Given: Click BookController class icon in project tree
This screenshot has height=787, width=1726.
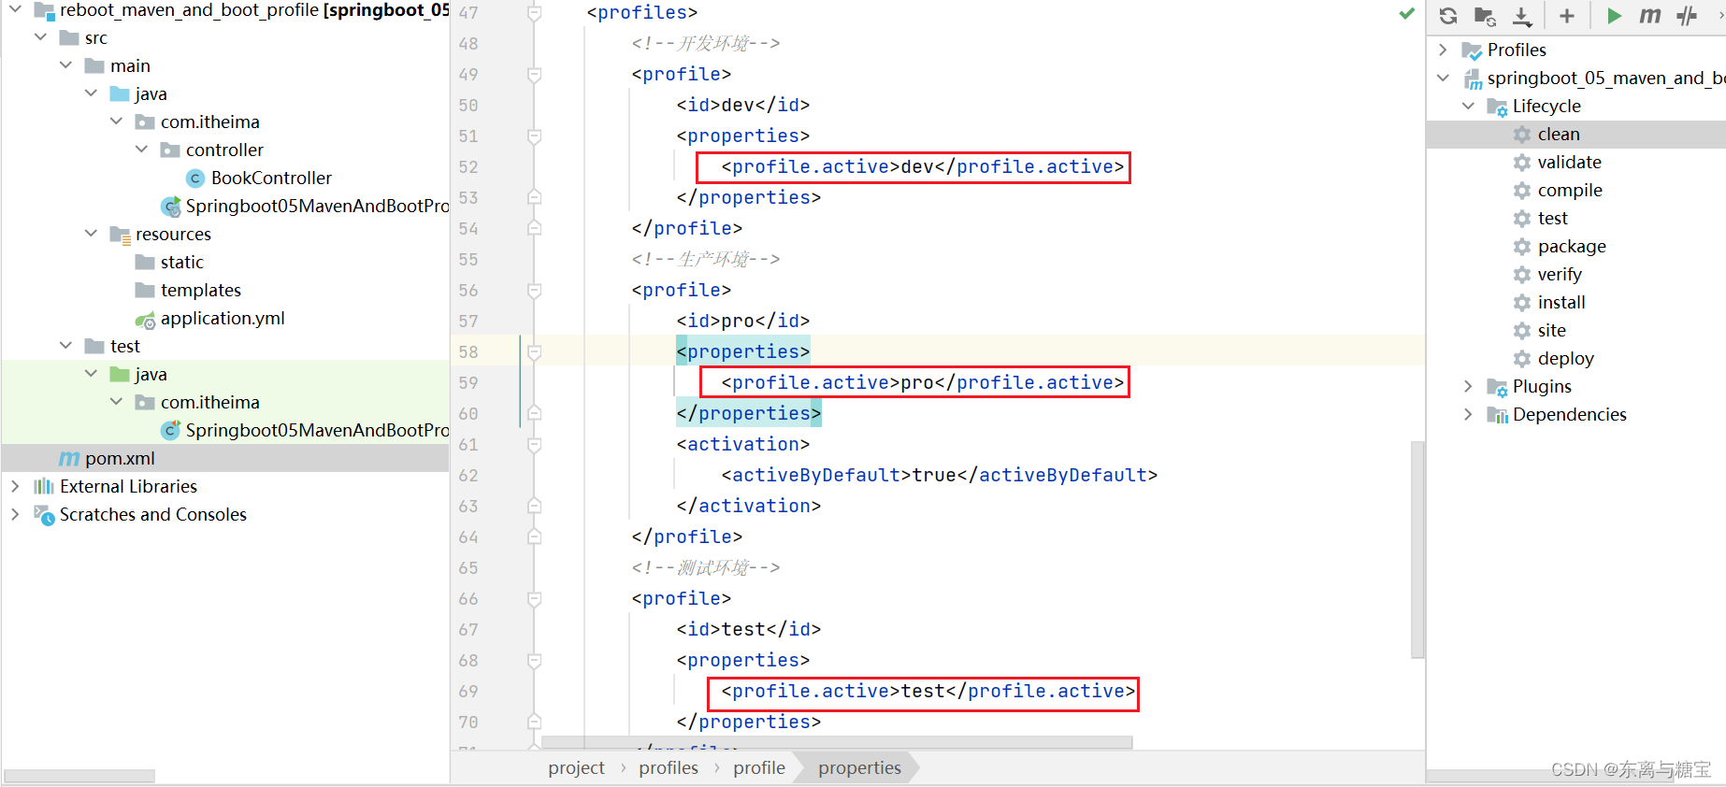Looking at the screenshot, I should (x=195, y=178).
